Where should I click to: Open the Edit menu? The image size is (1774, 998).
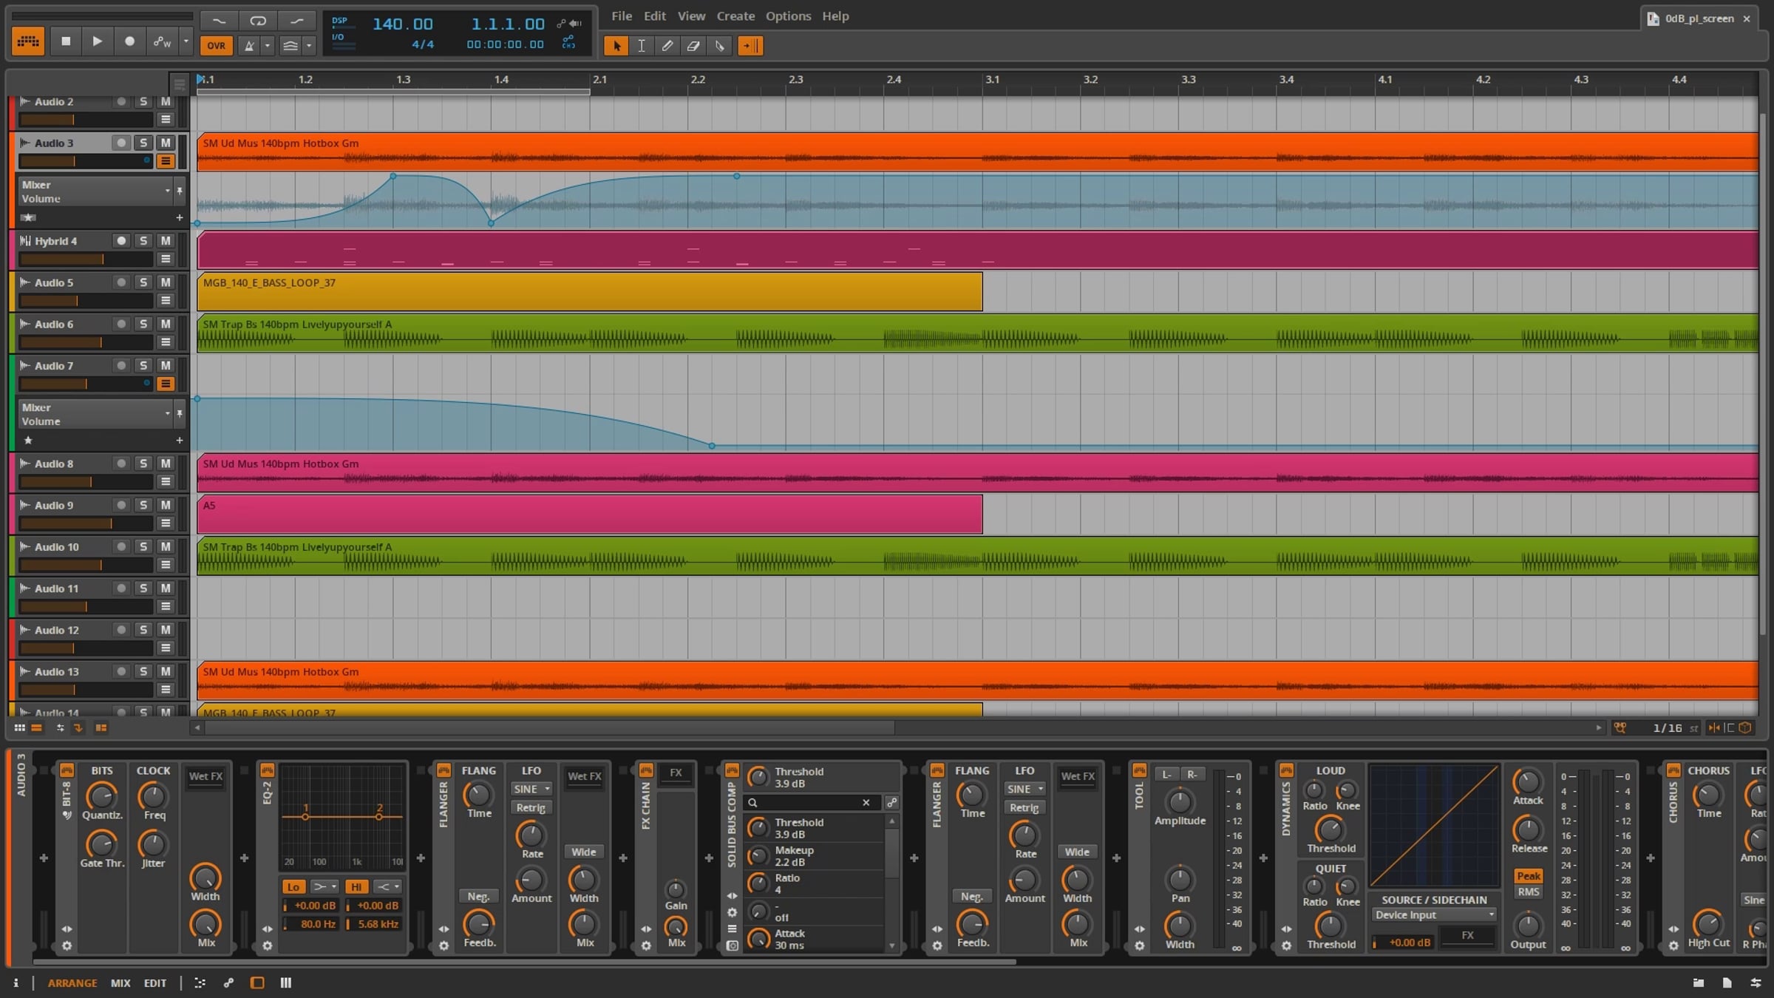pyautogui.click(x=655, y=16)
